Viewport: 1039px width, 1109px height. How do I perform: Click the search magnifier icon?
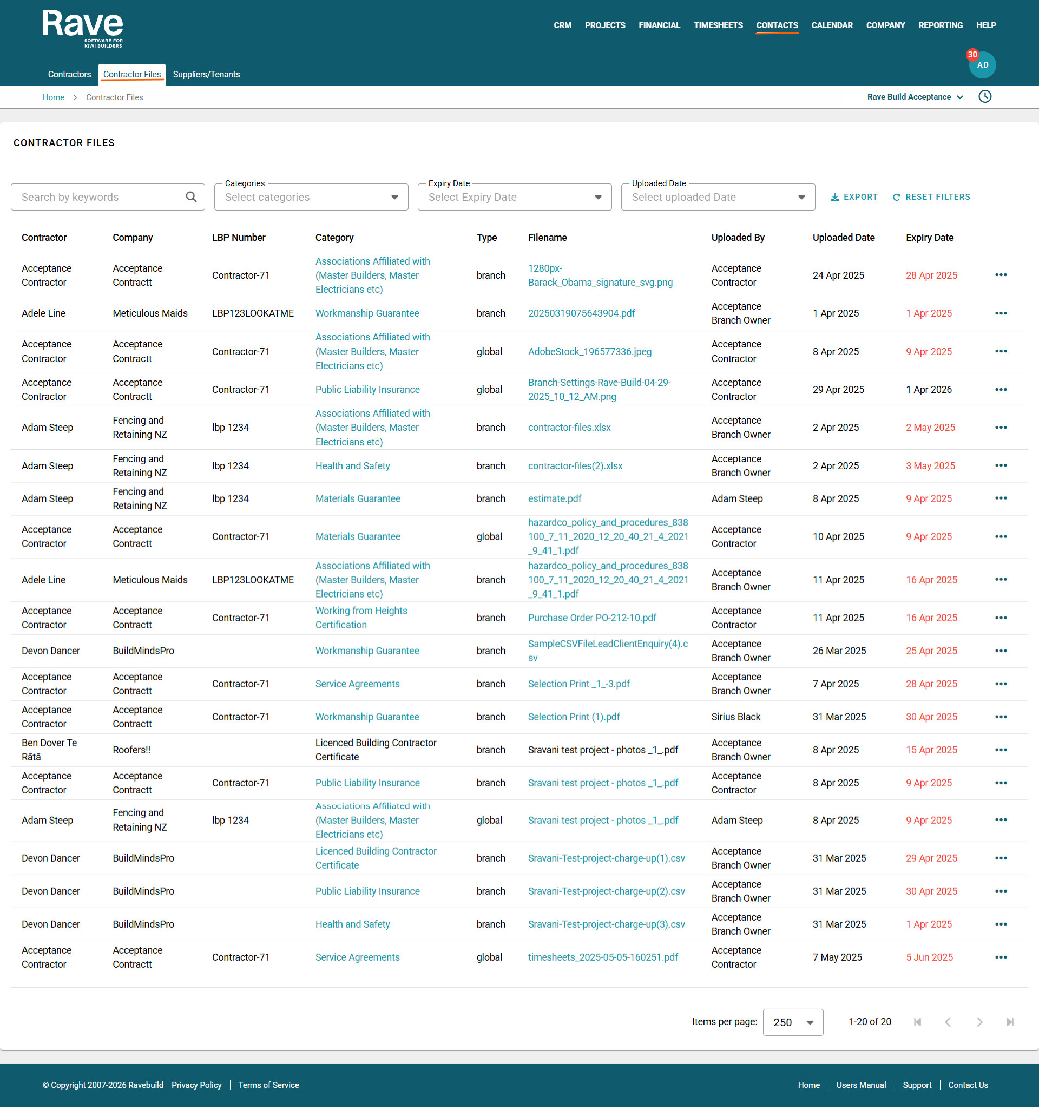[x=191, y=197]
